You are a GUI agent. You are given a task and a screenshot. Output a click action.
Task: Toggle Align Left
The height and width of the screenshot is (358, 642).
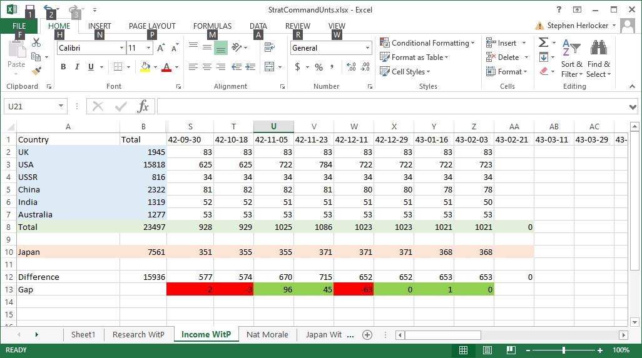pyautogui.click(x=193, y=67)
